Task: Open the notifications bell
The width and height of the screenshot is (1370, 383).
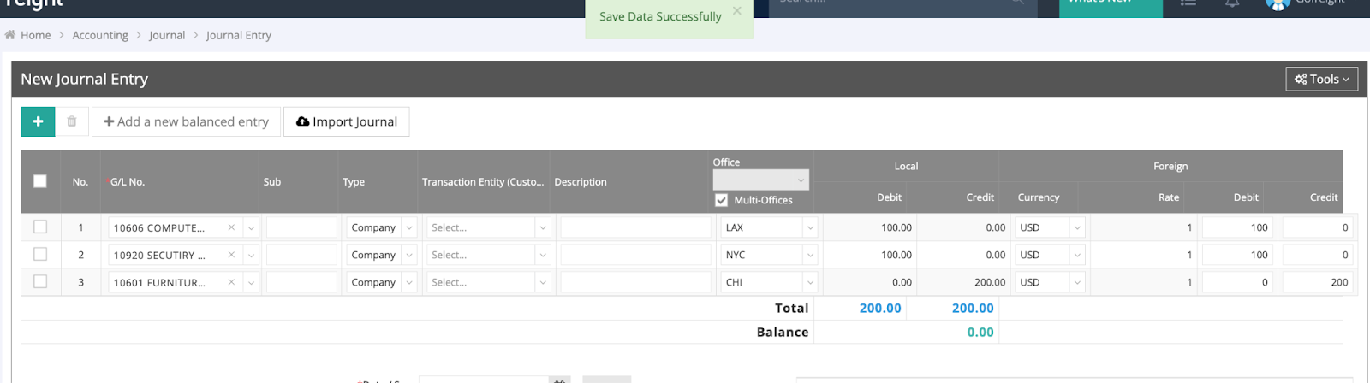Action: [1232, 3]
